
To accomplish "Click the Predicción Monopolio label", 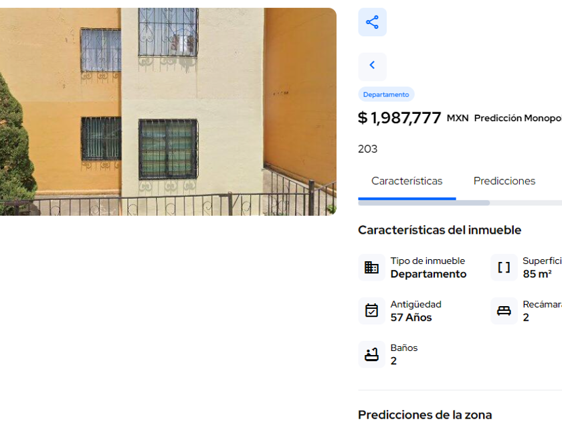I will point(518,118).
